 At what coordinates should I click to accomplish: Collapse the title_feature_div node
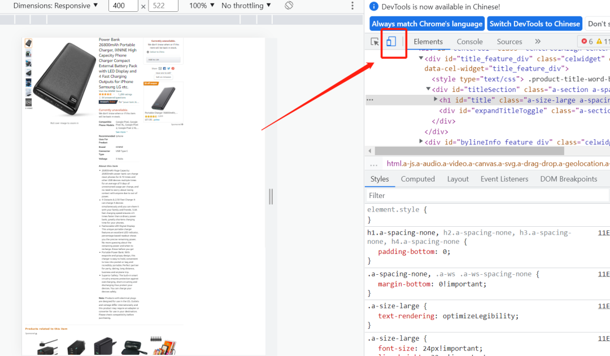tap(421, 58)
